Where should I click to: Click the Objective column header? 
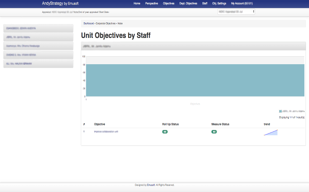100,124
